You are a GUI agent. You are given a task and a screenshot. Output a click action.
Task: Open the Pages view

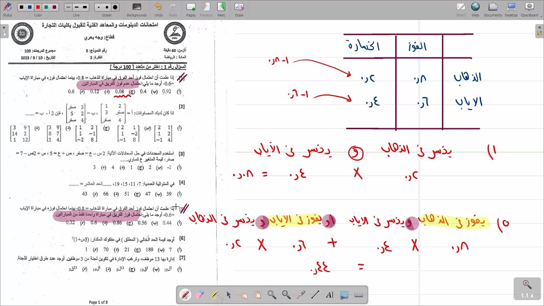[x=191, y=9]
